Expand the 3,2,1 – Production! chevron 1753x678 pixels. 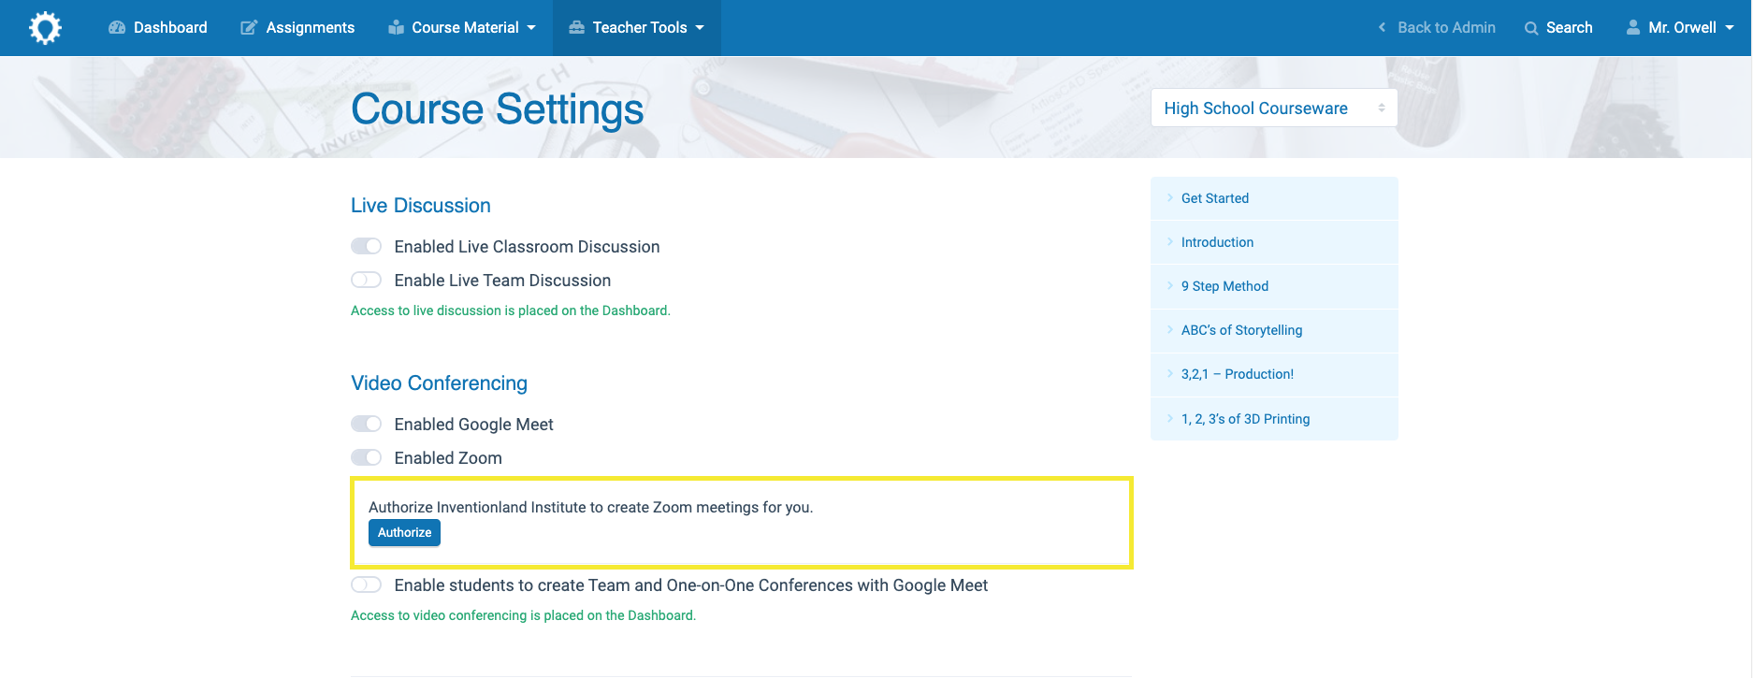1170,373
